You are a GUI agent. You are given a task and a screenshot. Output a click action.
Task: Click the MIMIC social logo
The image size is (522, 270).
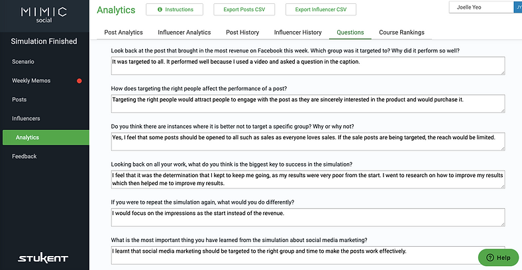click(44, 15)
